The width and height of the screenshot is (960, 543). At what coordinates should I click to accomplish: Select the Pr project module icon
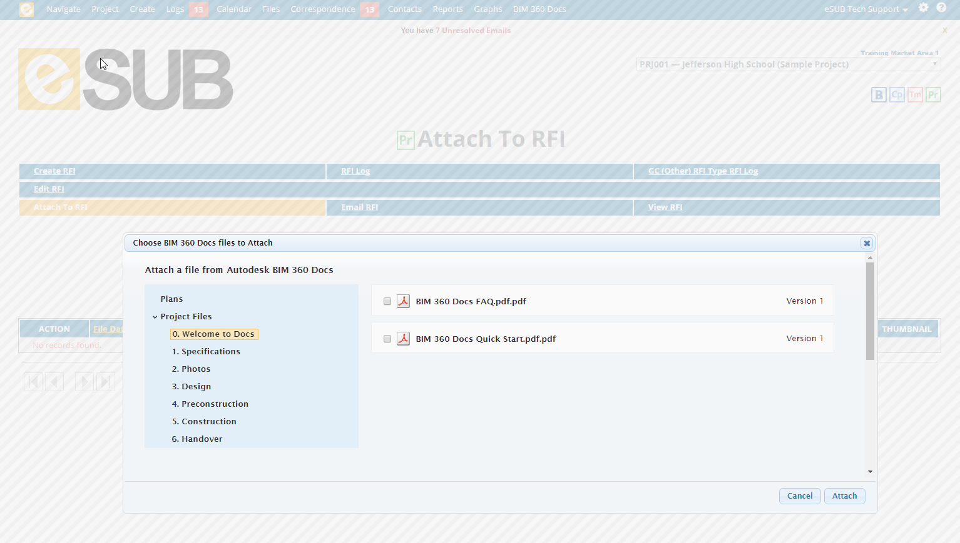[x=933, y=94]
